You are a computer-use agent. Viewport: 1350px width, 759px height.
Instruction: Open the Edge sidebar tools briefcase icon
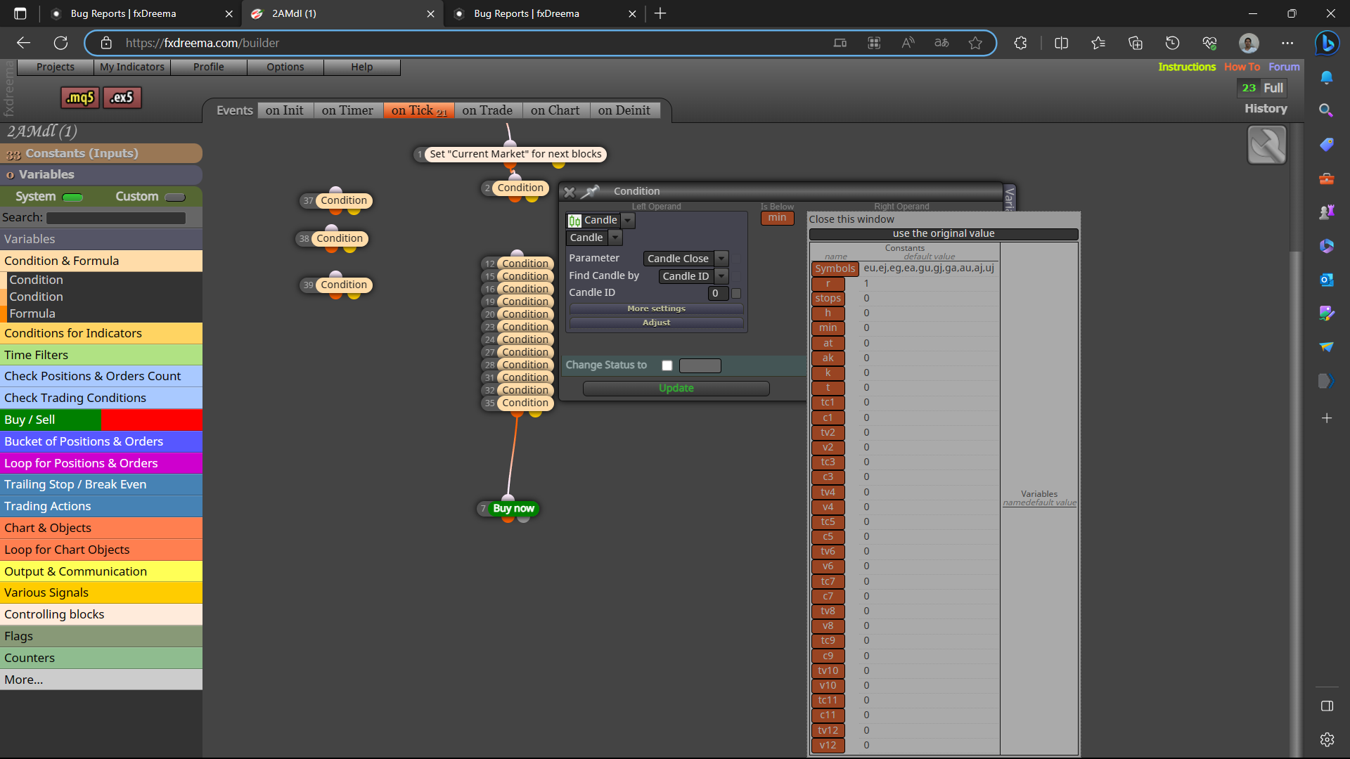1326,179
